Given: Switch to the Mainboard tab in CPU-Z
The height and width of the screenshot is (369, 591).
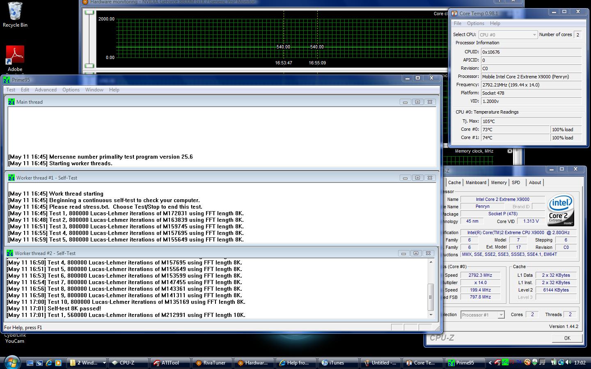Looking at the screenshot, I should click(476, 182).
